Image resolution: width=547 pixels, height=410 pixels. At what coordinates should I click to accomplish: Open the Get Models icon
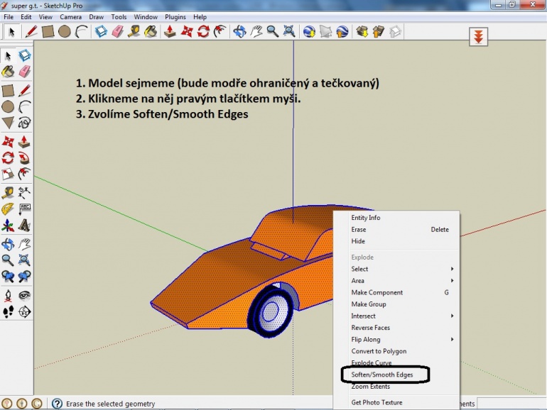click(362, 31)
